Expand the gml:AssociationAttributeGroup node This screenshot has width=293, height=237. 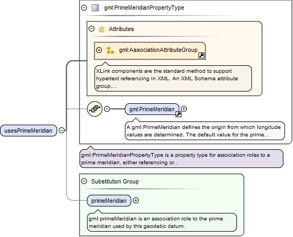(99, 50)
